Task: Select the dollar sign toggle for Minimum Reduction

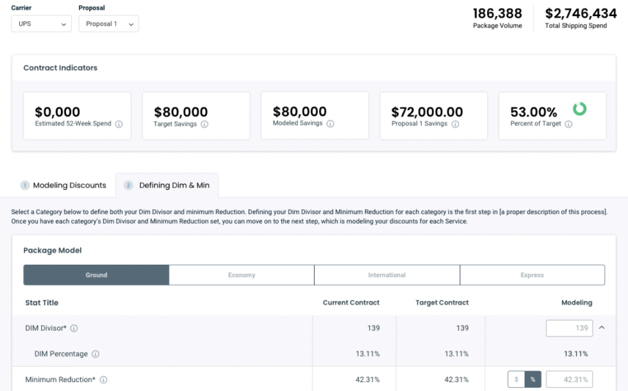Action: click(516, 378)
